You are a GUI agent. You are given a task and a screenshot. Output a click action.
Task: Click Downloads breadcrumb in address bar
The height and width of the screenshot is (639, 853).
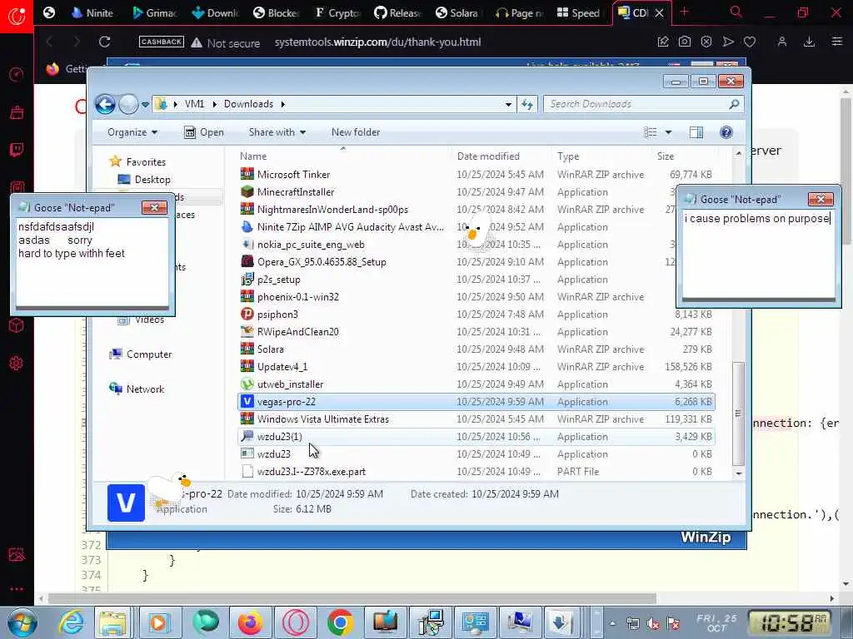coord(248,104)
